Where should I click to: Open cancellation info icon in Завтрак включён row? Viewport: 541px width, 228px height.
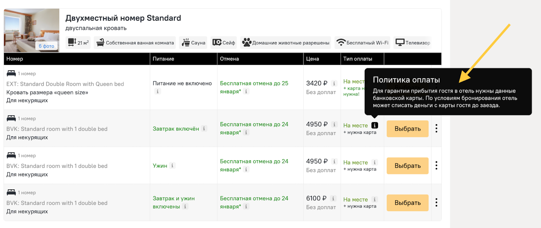[x=246, y=132]
